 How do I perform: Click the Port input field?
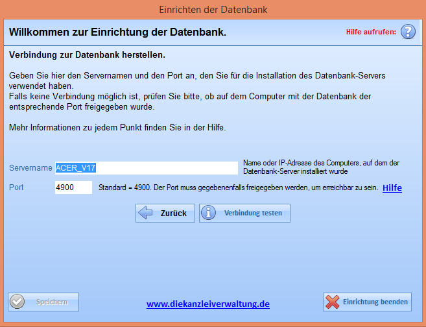pyautogui.click(x=73, y=188)
